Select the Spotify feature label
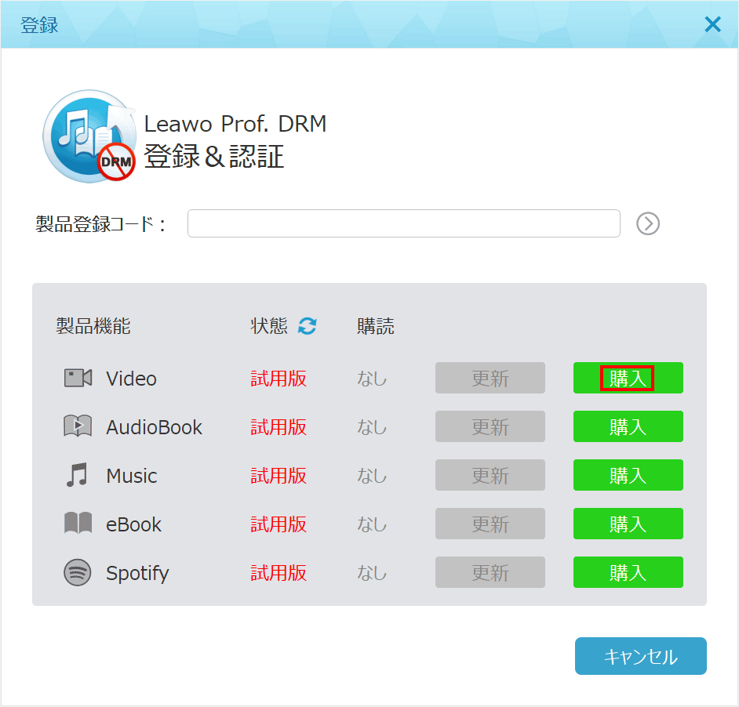The height and width of the screenshot is (707, 739). 137,573
